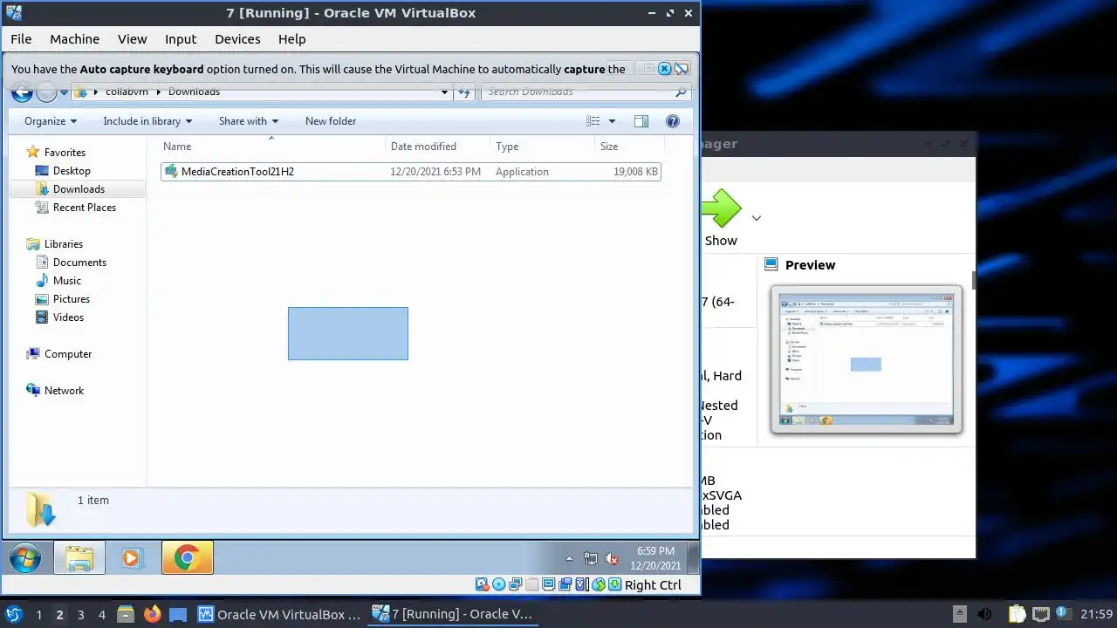
Task: Click the Show green arrow in VirtualBox Manager
Action: click(721, 209)
